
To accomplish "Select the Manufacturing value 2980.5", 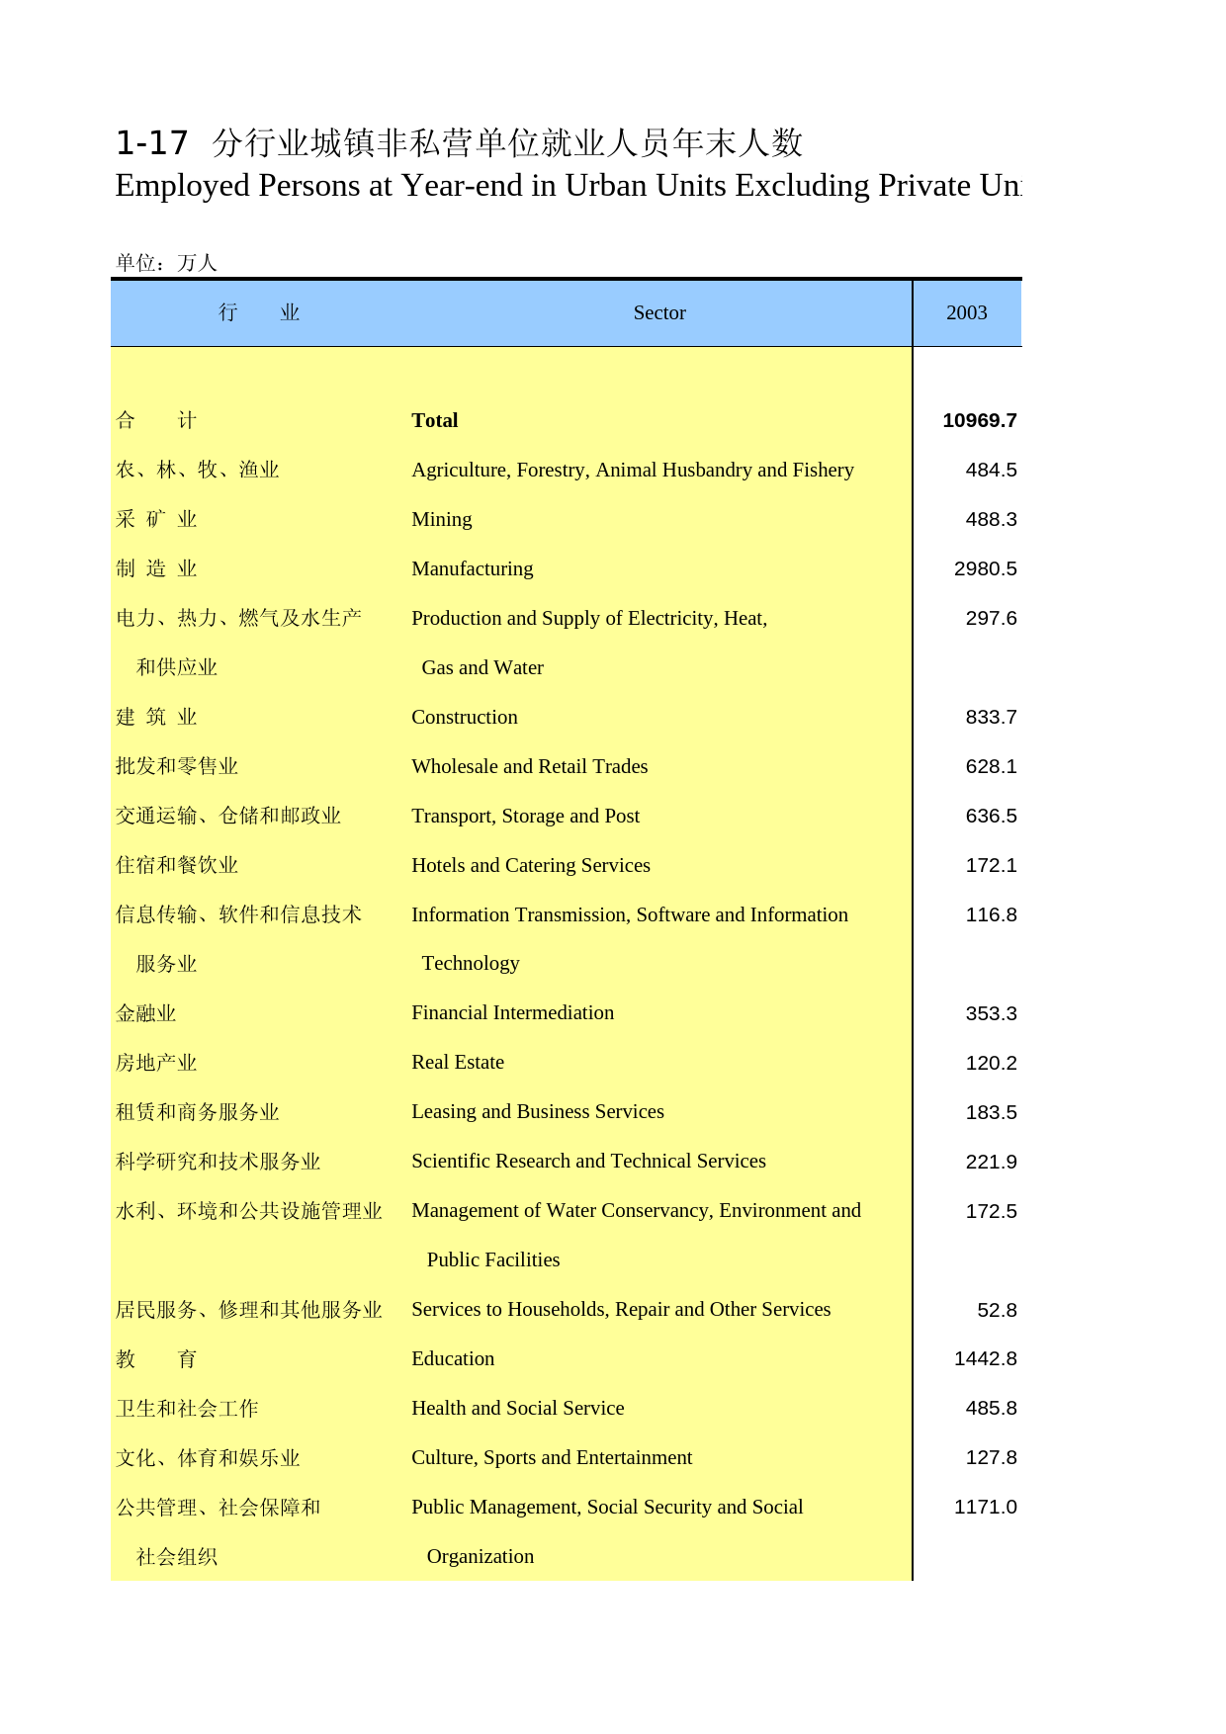I will click(985, 568).
